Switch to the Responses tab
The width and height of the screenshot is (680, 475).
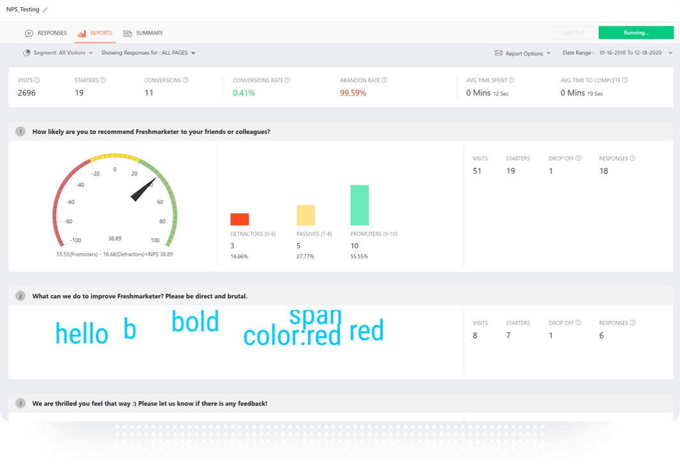coord(46,33)
